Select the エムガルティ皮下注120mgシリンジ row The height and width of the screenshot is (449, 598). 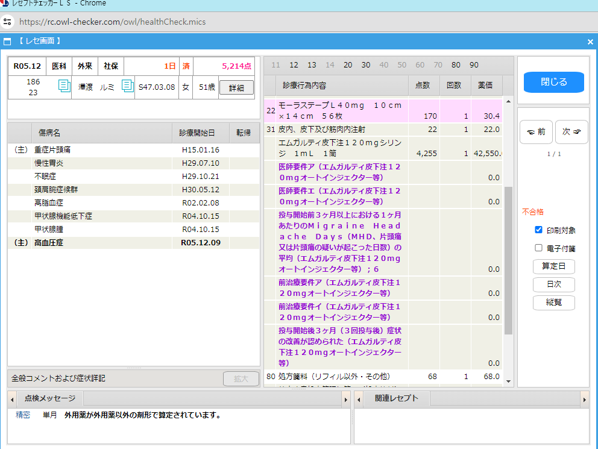click(x=383, y=148)
